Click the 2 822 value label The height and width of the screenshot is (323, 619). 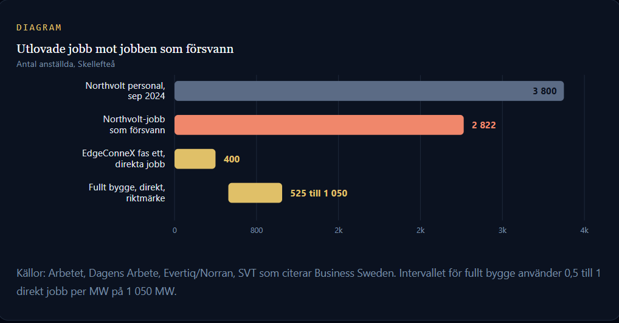point(483,125)
